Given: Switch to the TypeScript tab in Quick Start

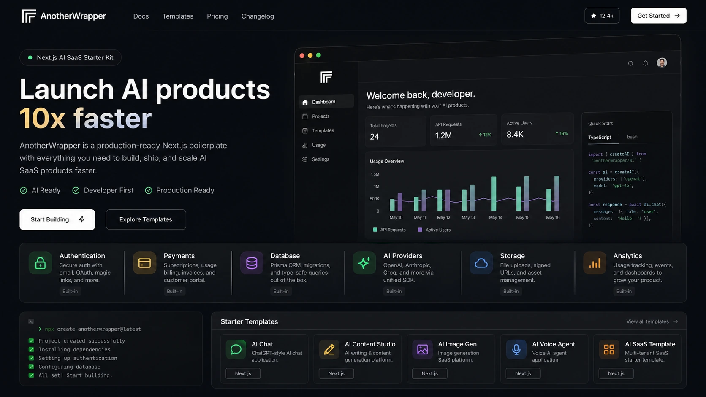Looking at the screenshot, I should pyautogui.click(x=600, y=138).
